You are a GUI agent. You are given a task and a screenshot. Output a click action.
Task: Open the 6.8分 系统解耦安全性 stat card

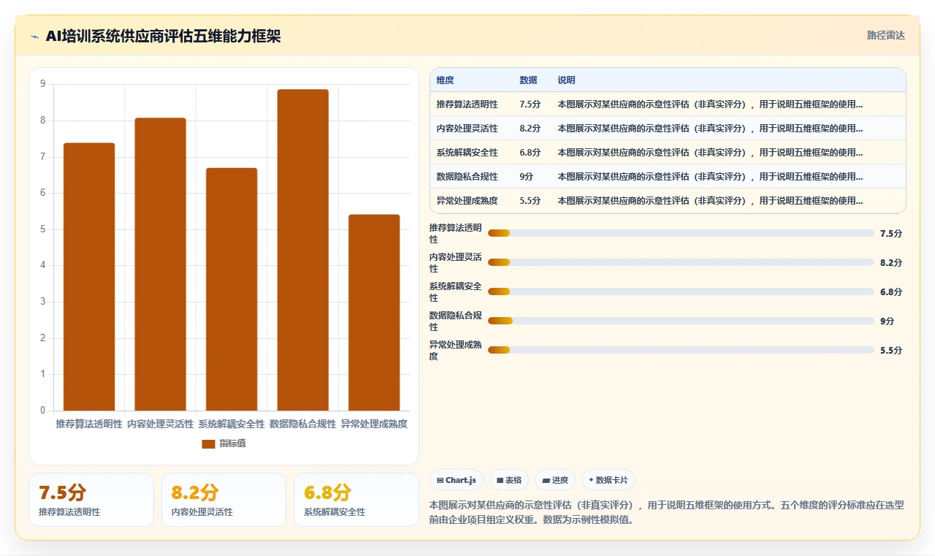click(x=356, y=500)
